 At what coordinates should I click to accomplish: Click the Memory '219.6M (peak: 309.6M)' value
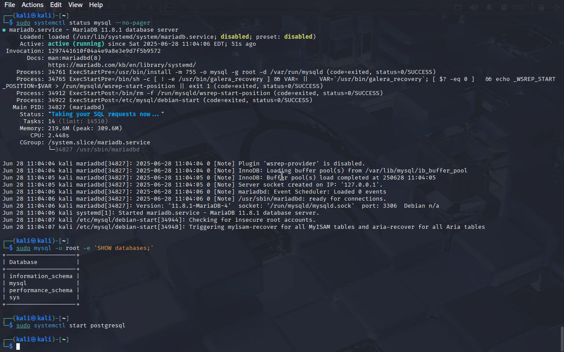point(85,128)
